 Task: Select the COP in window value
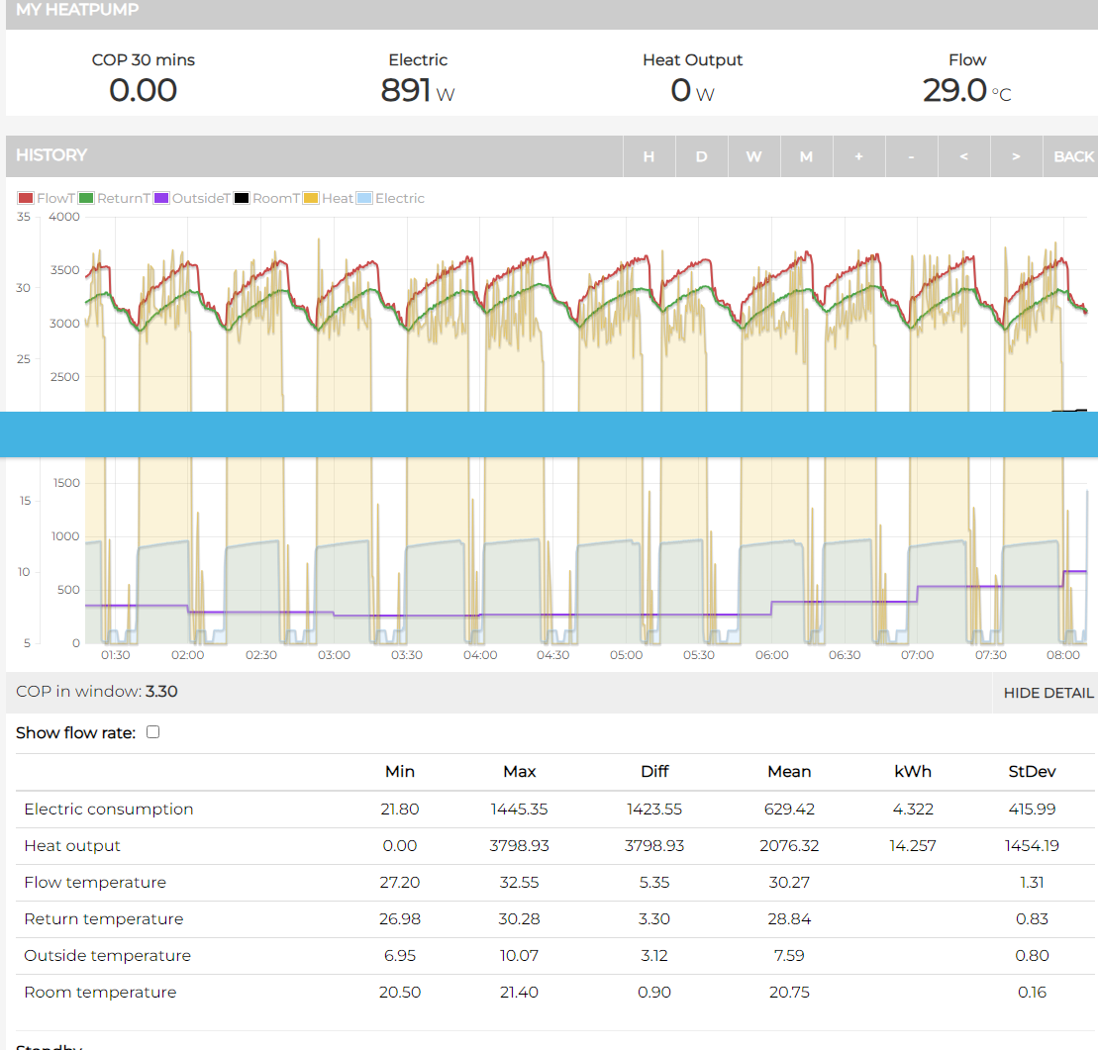(160, 691)
